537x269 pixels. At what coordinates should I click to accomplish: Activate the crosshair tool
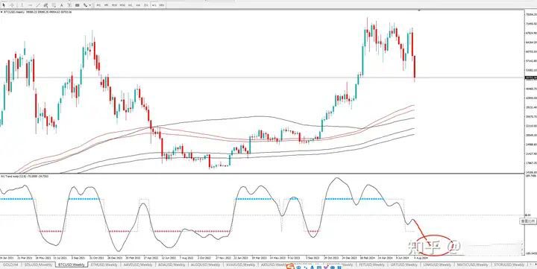(12, 5)
